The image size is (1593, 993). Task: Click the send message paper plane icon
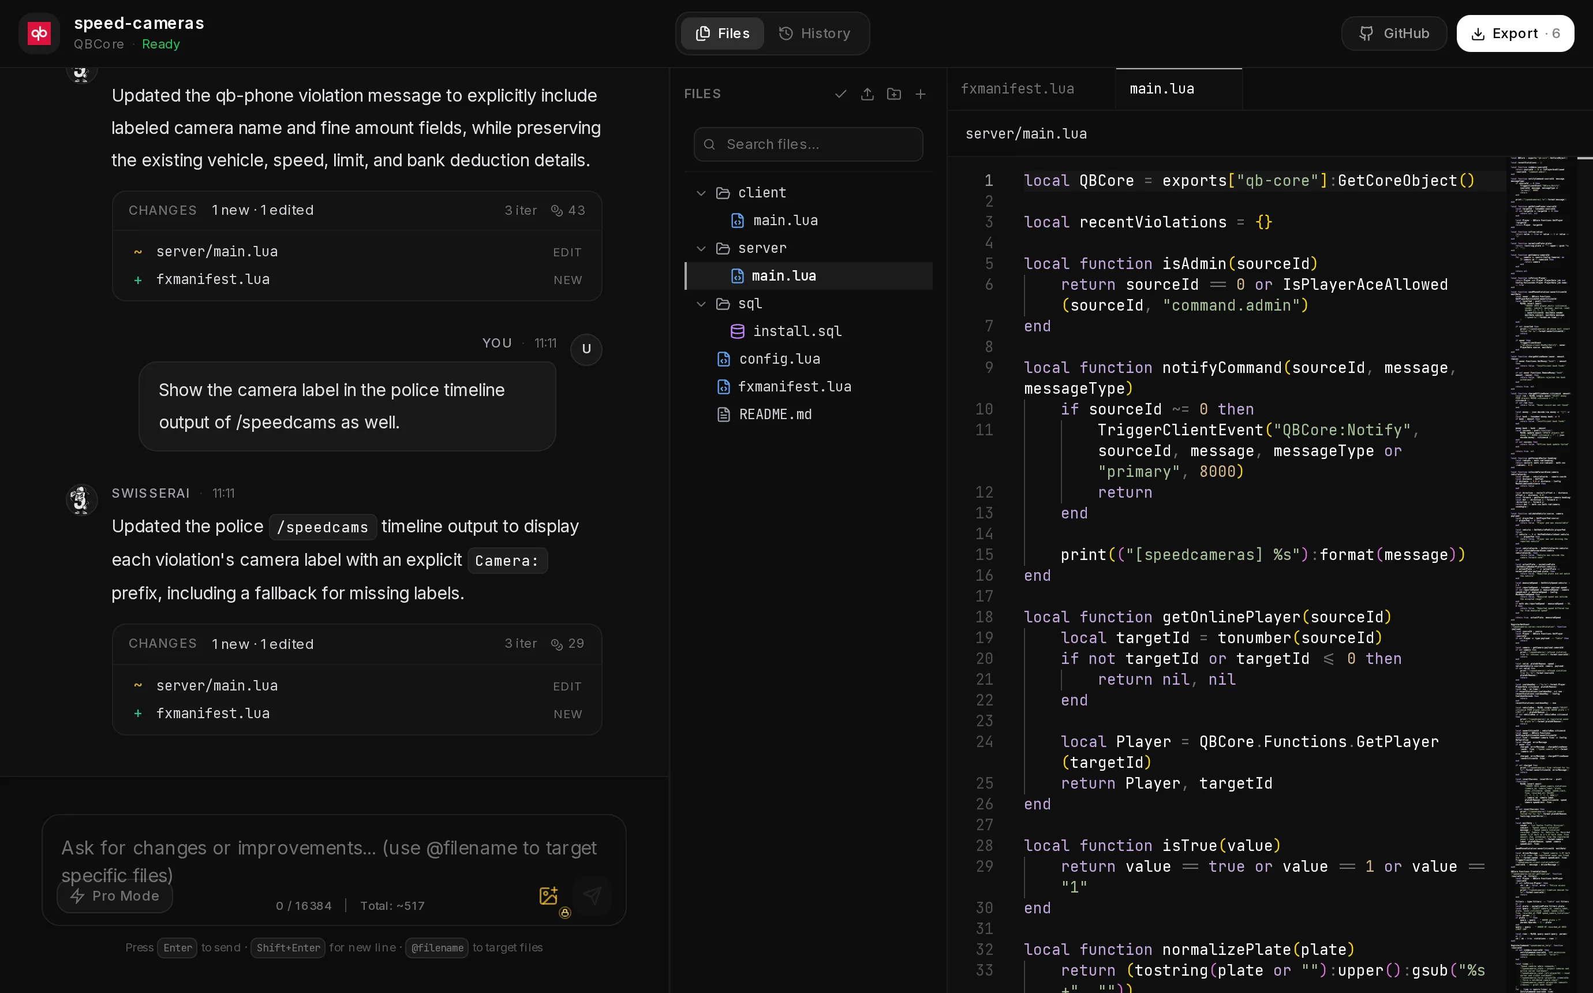[592, 896]
